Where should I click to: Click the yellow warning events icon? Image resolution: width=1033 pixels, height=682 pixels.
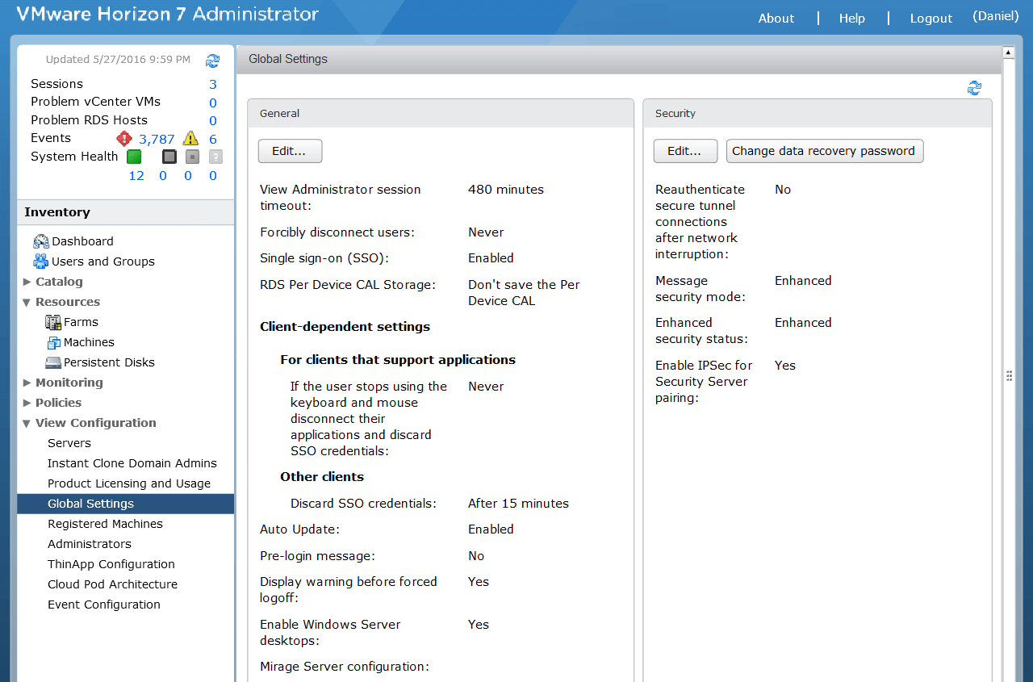click(190, 138)
